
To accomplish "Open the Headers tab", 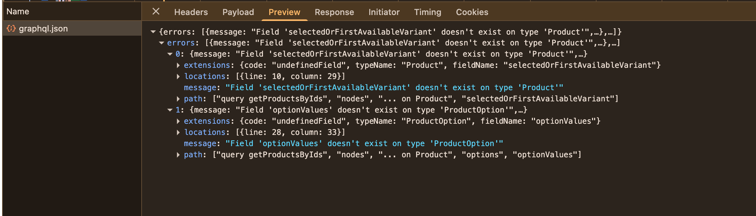I will [x=191, y=12].
